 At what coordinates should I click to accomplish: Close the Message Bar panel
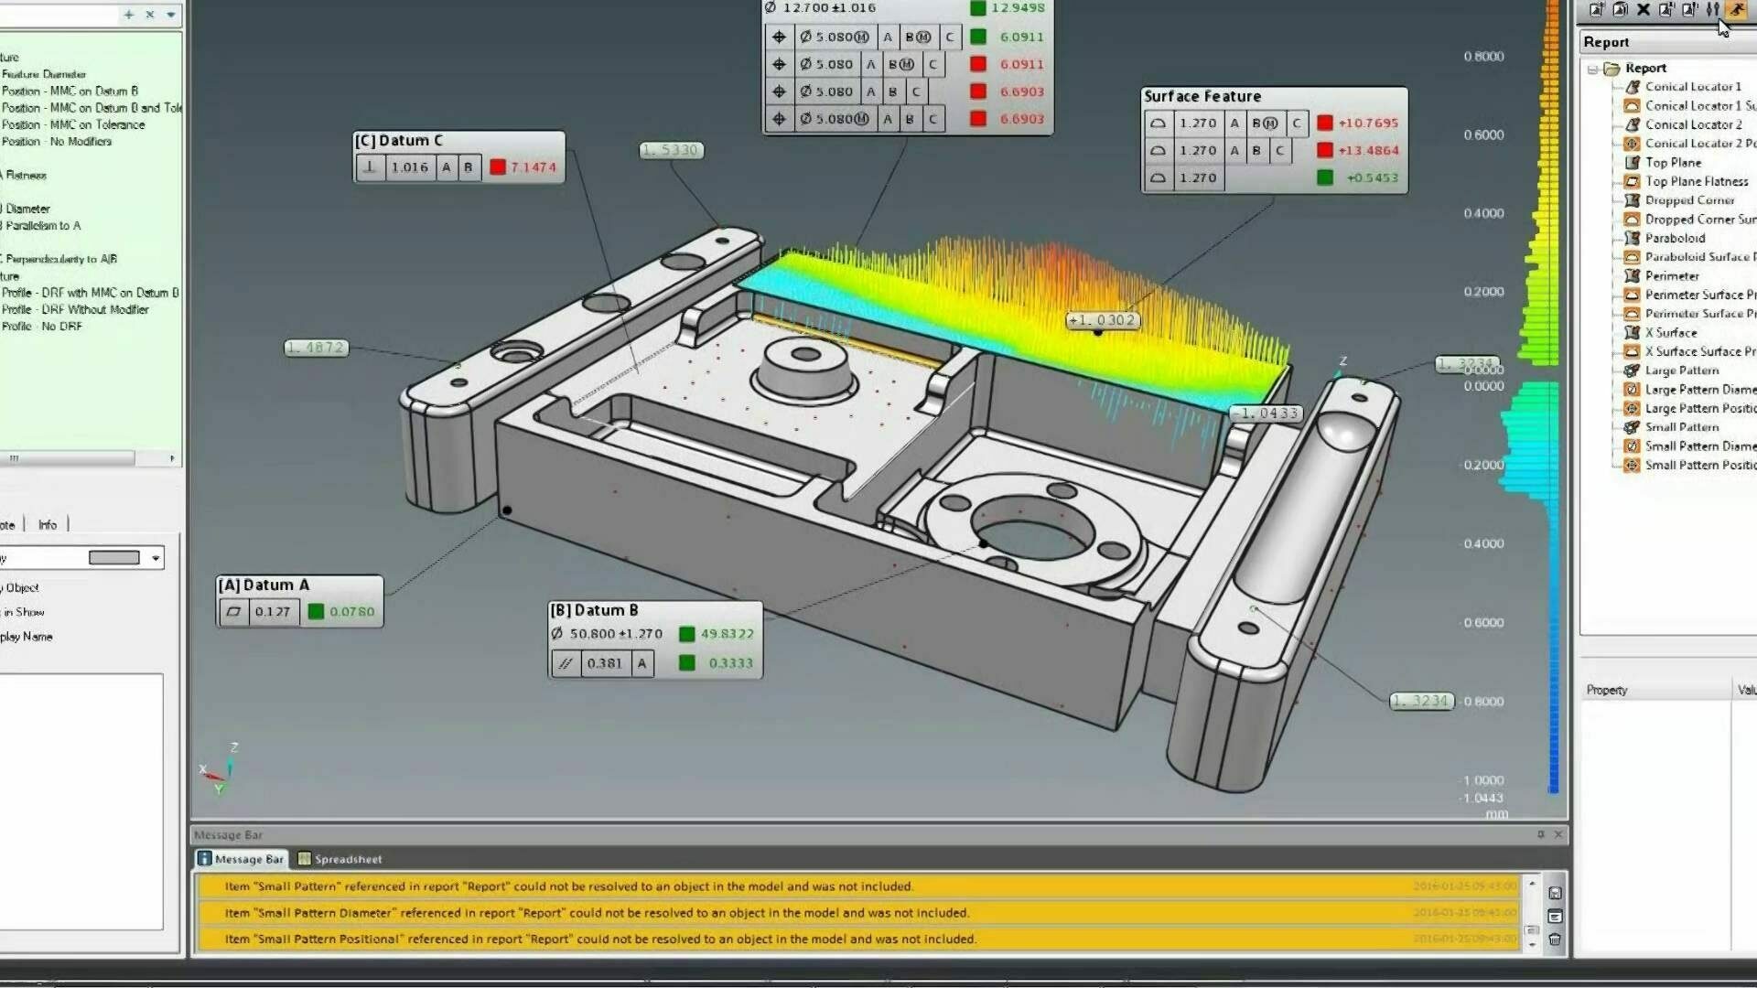point(1558,834)
